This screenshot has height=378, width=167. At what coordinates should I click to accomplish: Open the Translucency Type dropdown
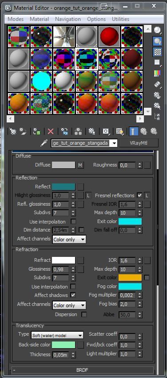tap(57, 335)
